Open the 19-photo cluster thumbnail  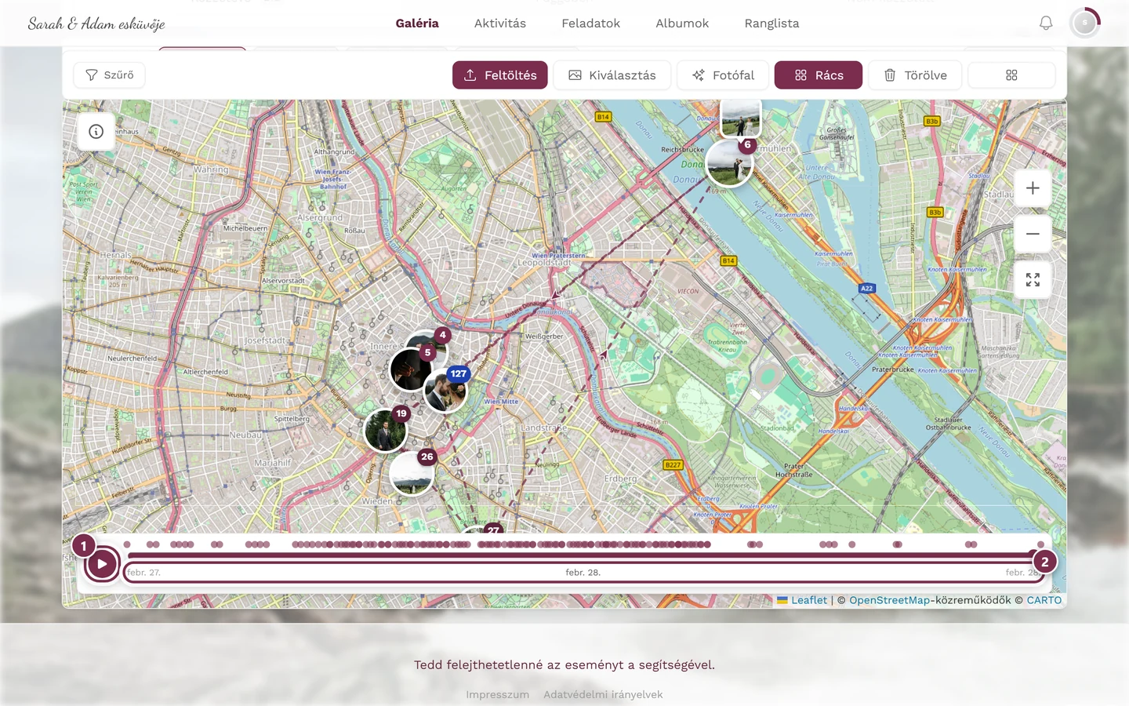tap(386, 430)
